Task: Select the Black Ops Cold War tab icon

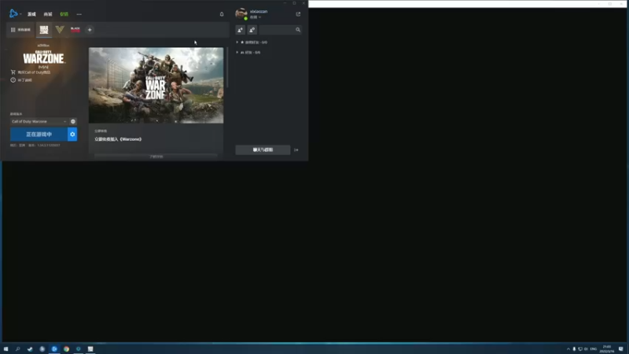Action: click(75, 30)
